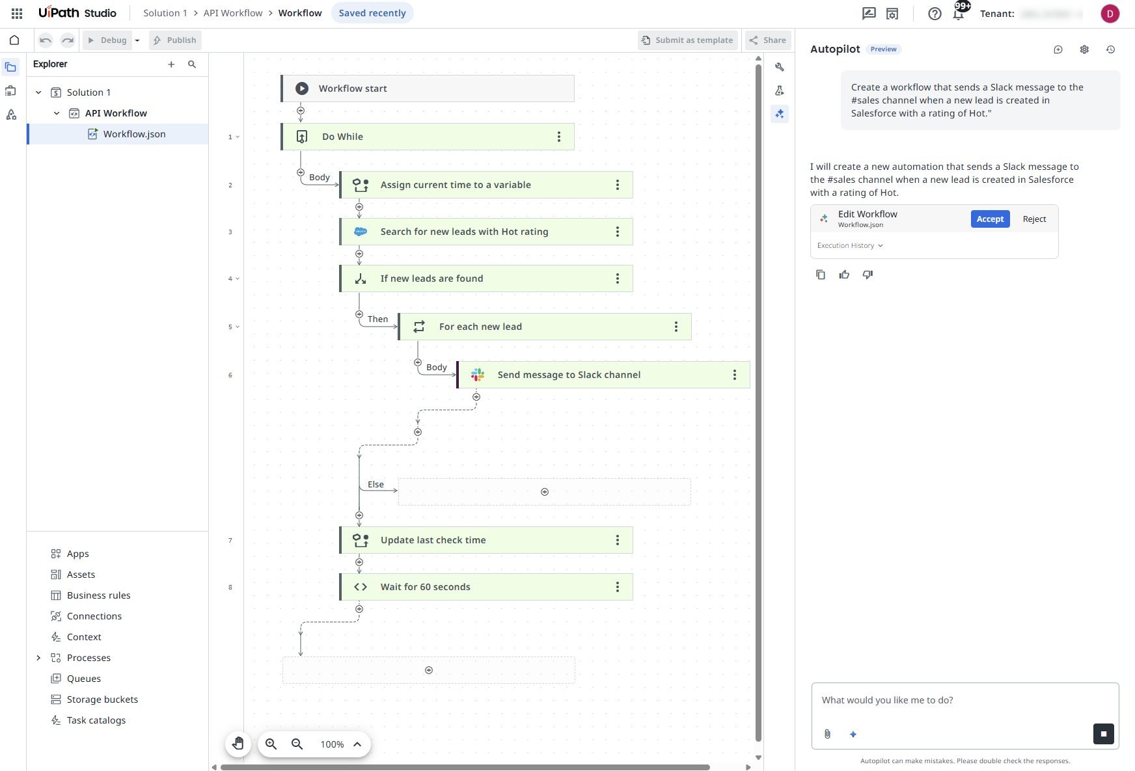This screenshot has width=1135, height=771.
Task: Open the help question mark icon
Action: (x=935, y=13)
